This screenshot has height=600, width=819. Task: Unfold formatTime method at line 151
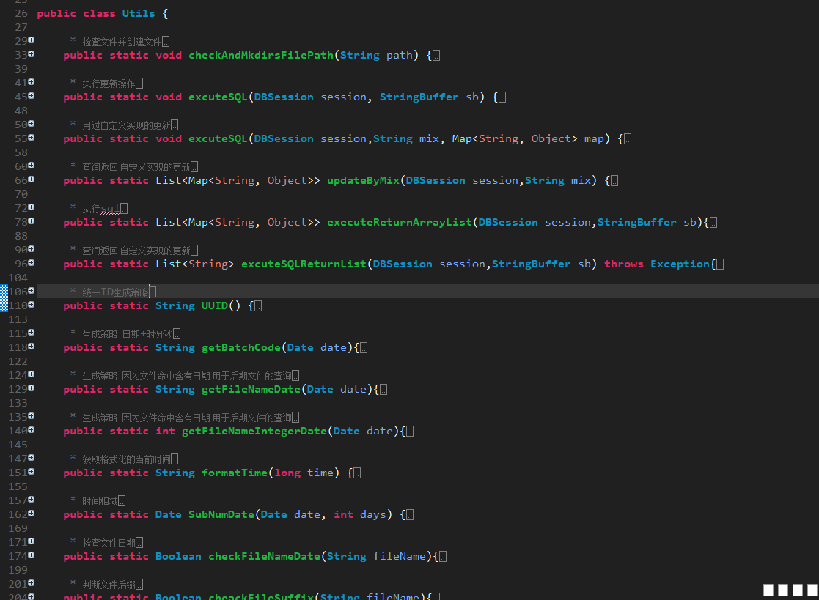(32, 473)
